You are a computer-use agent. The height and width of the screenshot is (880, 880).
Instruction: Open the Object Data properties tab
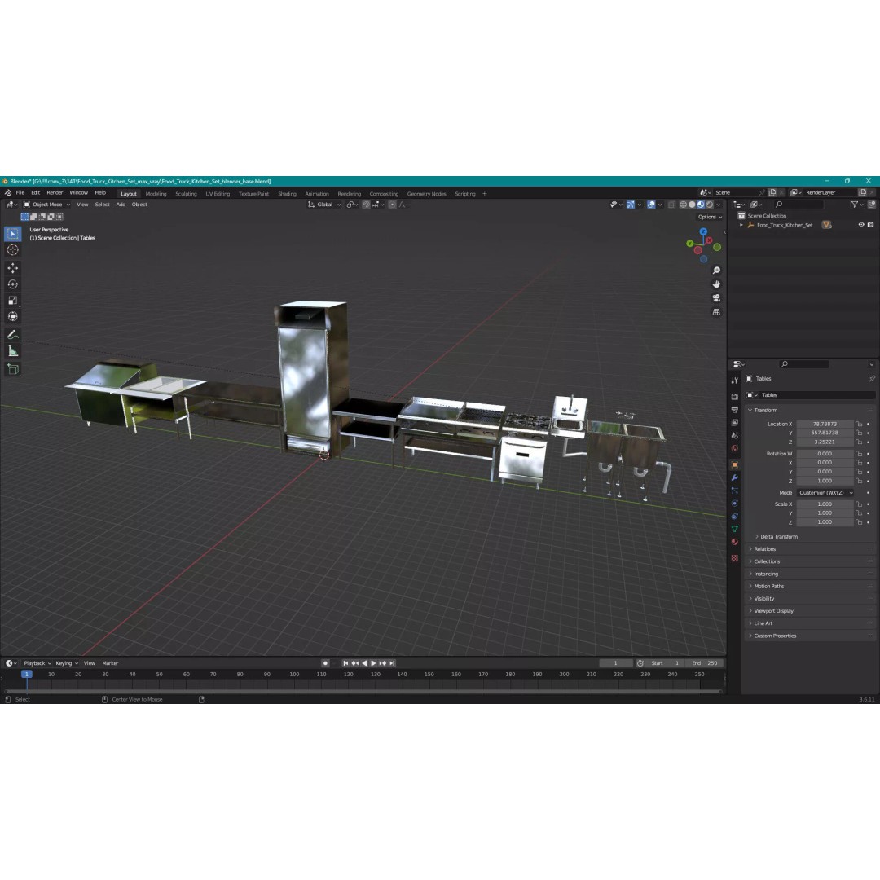click(735, 530)
